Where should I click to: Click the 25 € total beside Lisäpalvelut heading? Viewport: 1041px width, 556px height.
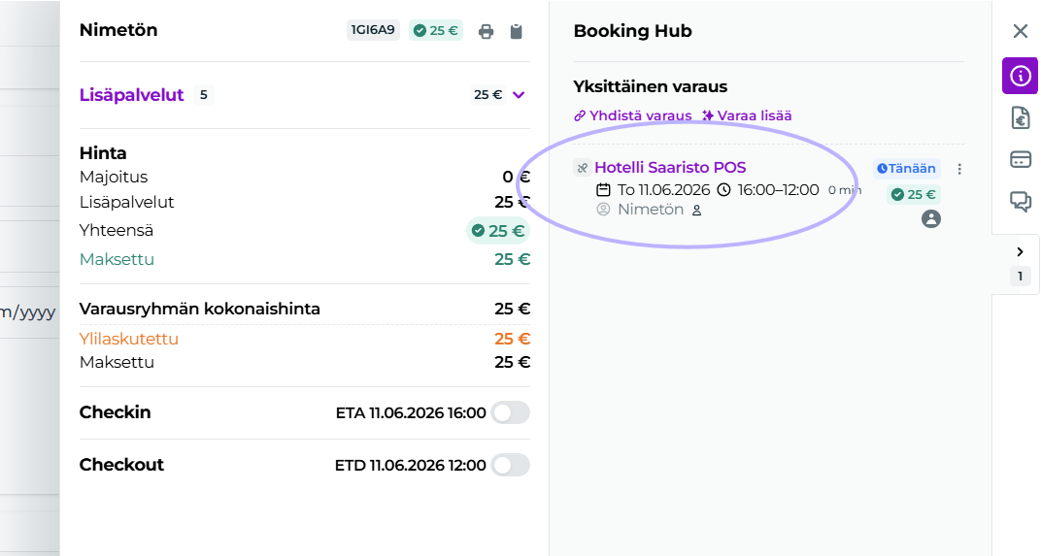[x=487, y=95]
